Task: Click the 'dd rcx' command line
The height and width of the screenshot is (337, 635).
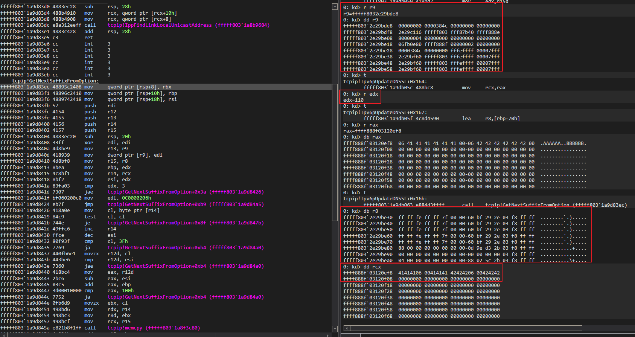Action: 362,267
